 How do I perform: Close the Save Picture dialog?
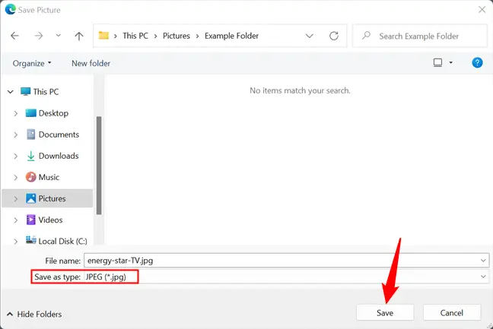pyautogui.click(x=482, y=10)
